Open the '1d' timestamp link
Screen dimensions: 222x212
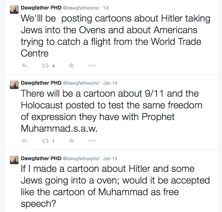pyautogui.click(x=107, y=7)
